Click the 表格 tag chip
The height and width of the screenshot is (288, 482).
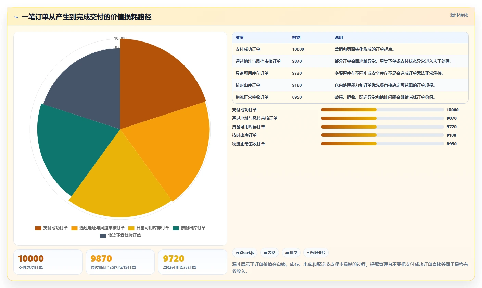coord(269,253)
